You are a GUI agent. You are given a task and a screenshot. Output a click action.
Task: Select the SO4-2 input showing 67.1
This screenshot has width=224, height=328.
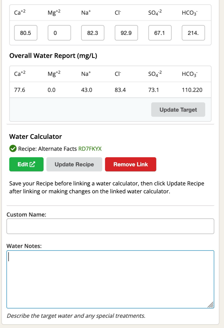[160, 33]
